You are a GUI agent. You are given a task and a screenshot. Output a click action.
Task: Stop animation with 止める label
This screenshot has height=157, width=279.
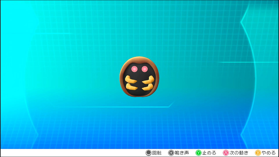pyautogui.click(x=209, y=153)
